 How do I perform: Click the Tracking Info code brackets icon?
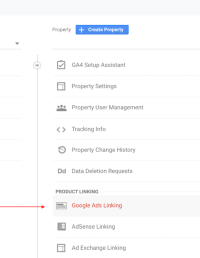61,129
